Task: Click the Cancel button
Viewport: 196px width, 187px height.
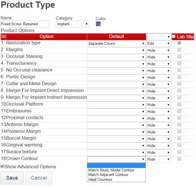Action: [39, 178]
